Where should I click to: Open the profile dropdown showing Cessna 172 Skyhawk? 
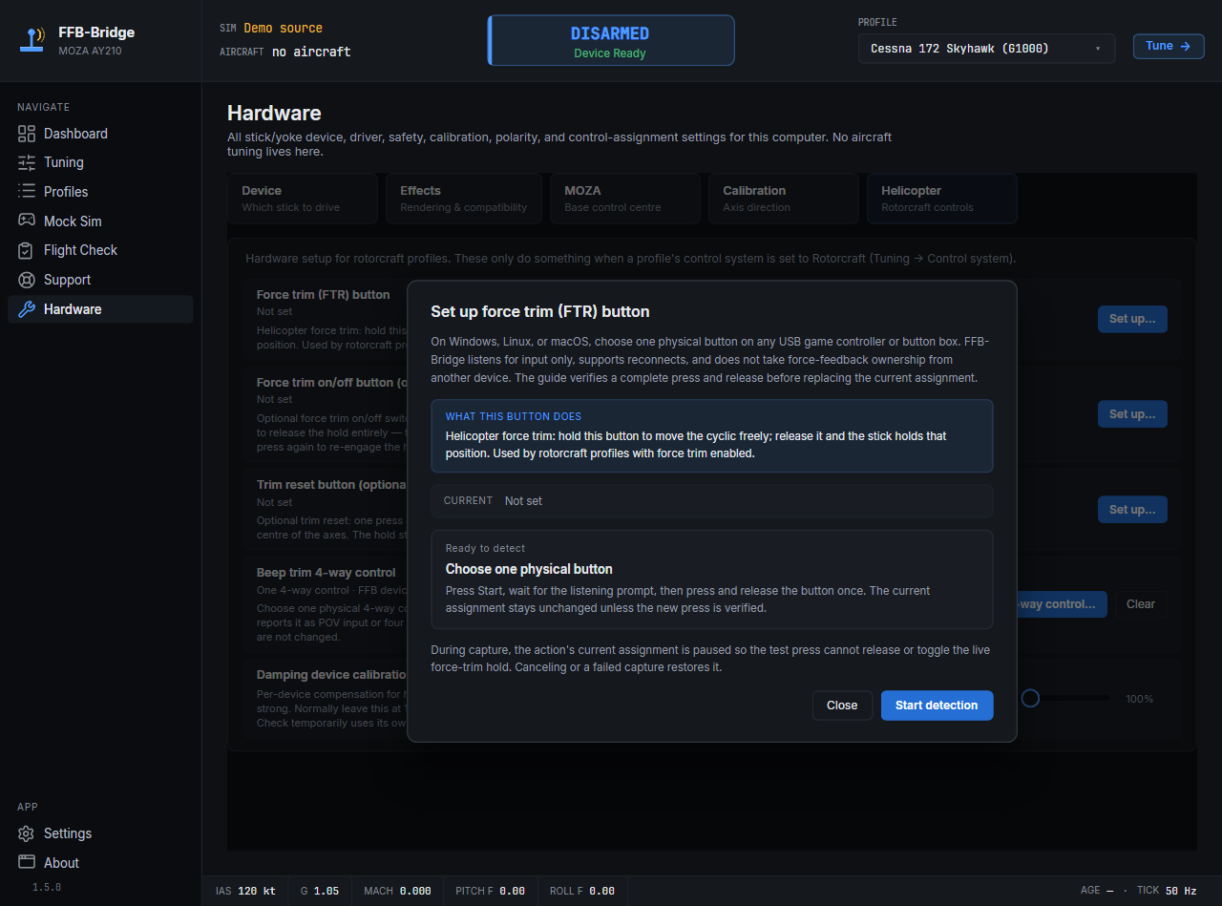[986, 48]
